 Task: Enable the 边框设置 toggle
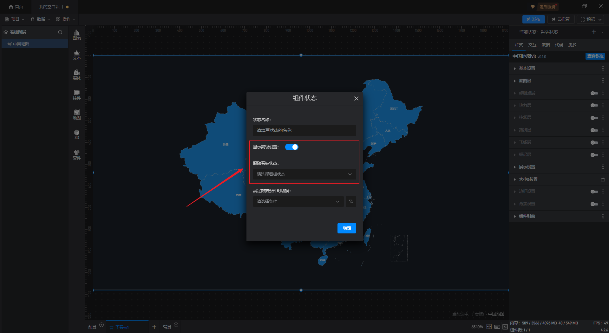tap(594, 192)
